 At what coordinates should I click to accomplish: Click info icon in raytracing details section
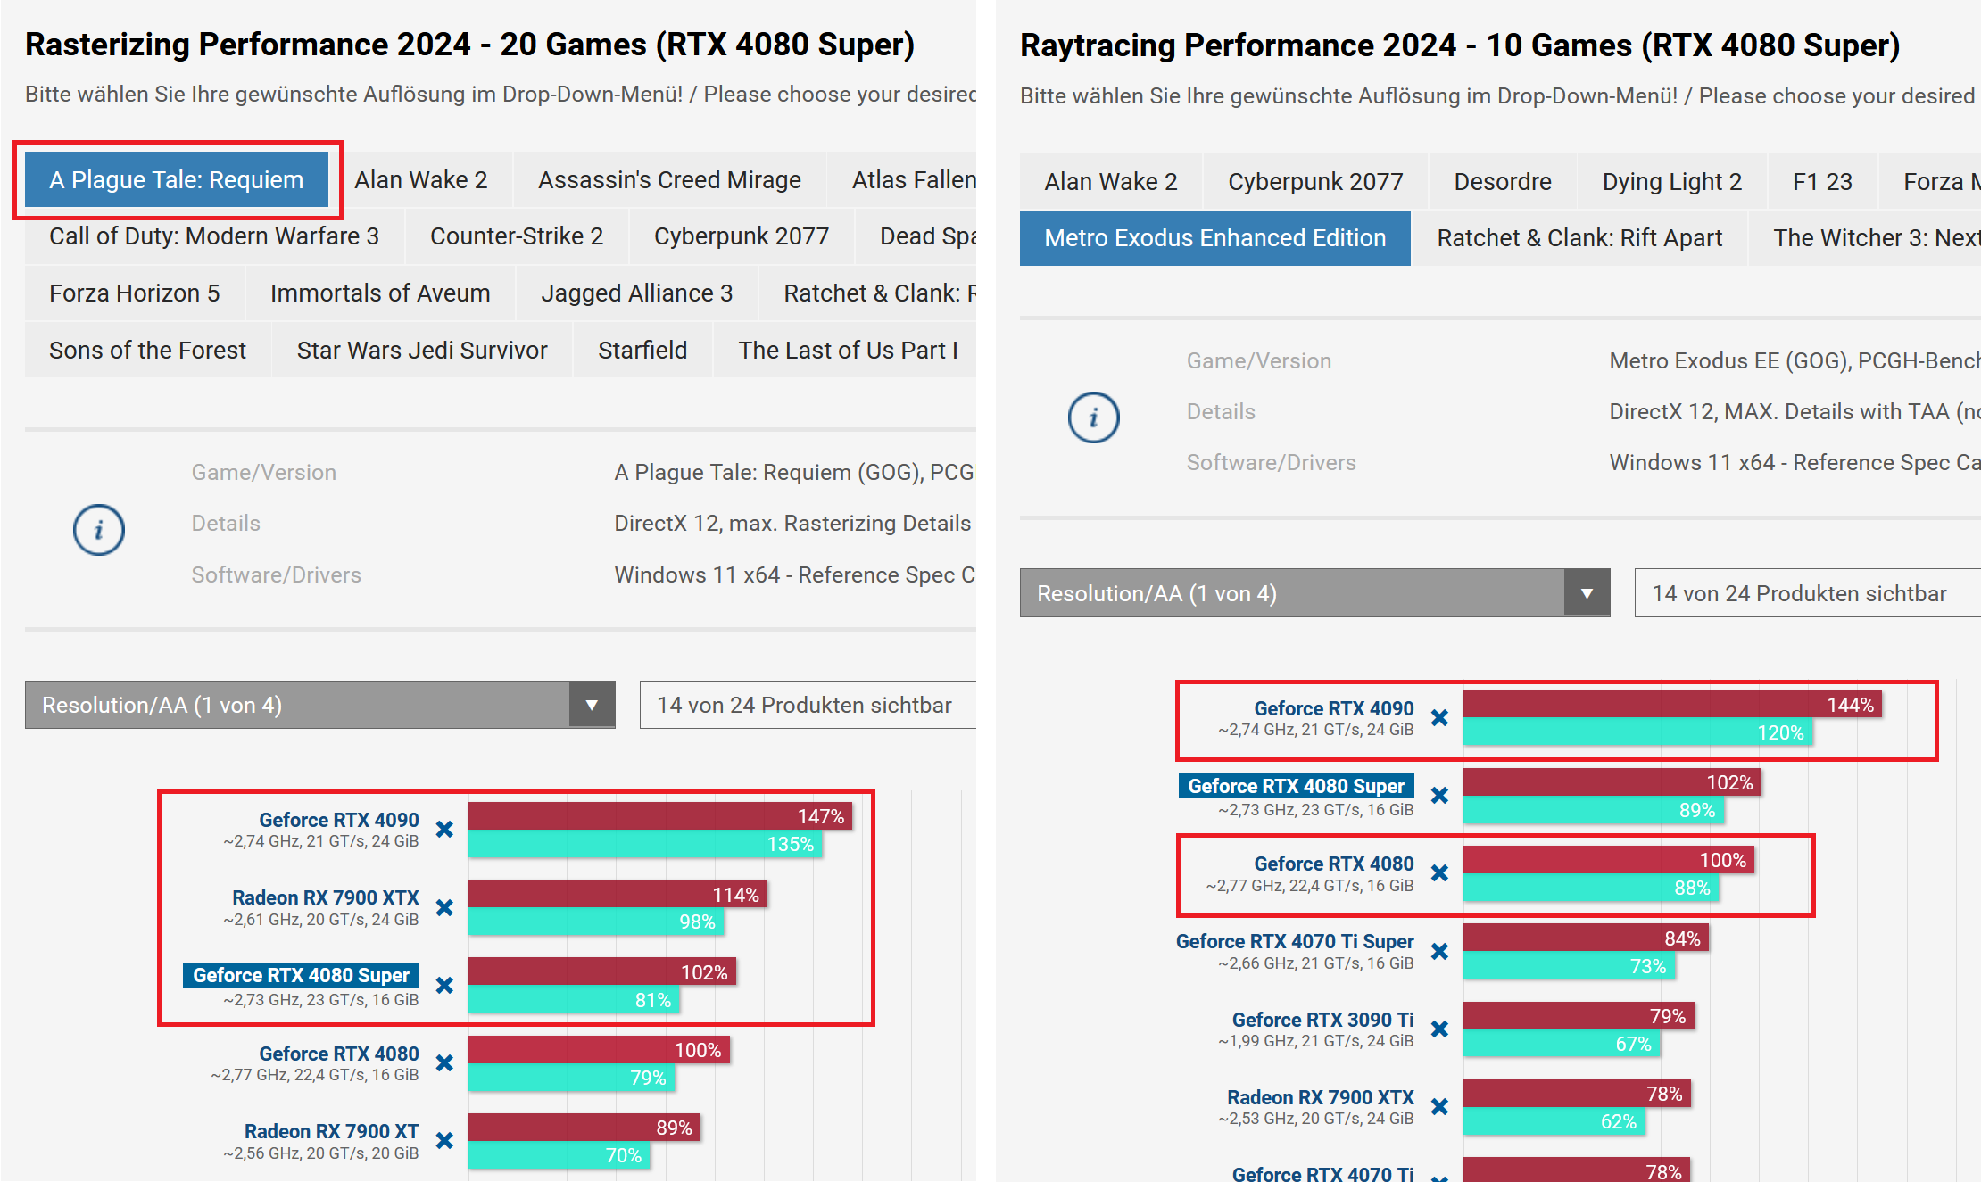[1093, 417]
